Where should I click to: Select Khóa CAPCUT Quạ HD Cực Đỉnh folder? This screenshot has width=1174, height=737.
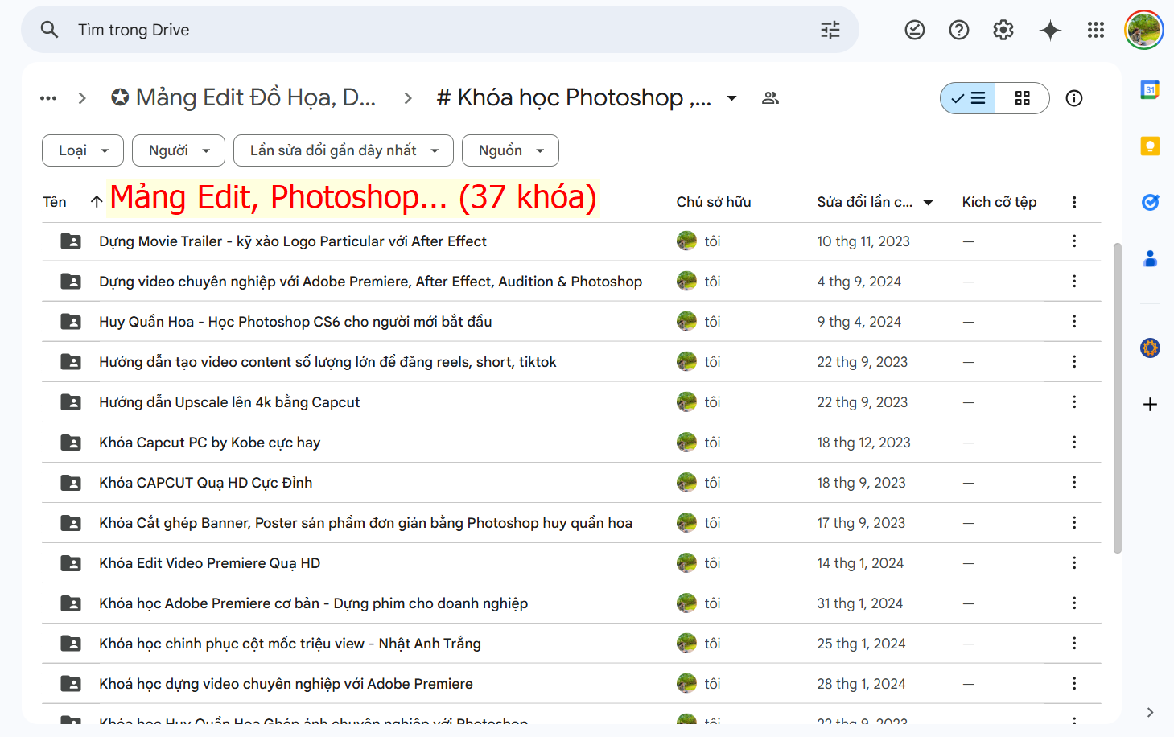206,483
